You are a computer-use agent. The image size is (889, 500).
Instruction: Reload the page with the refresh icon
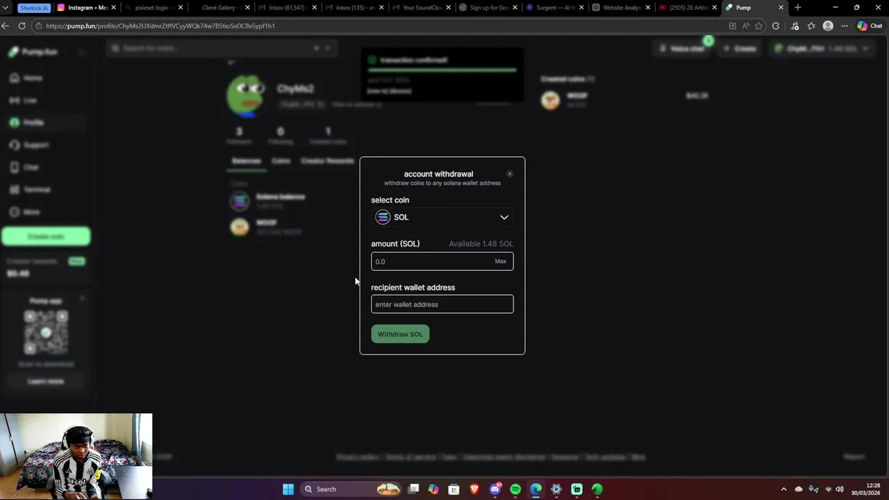tap(22, 26)
